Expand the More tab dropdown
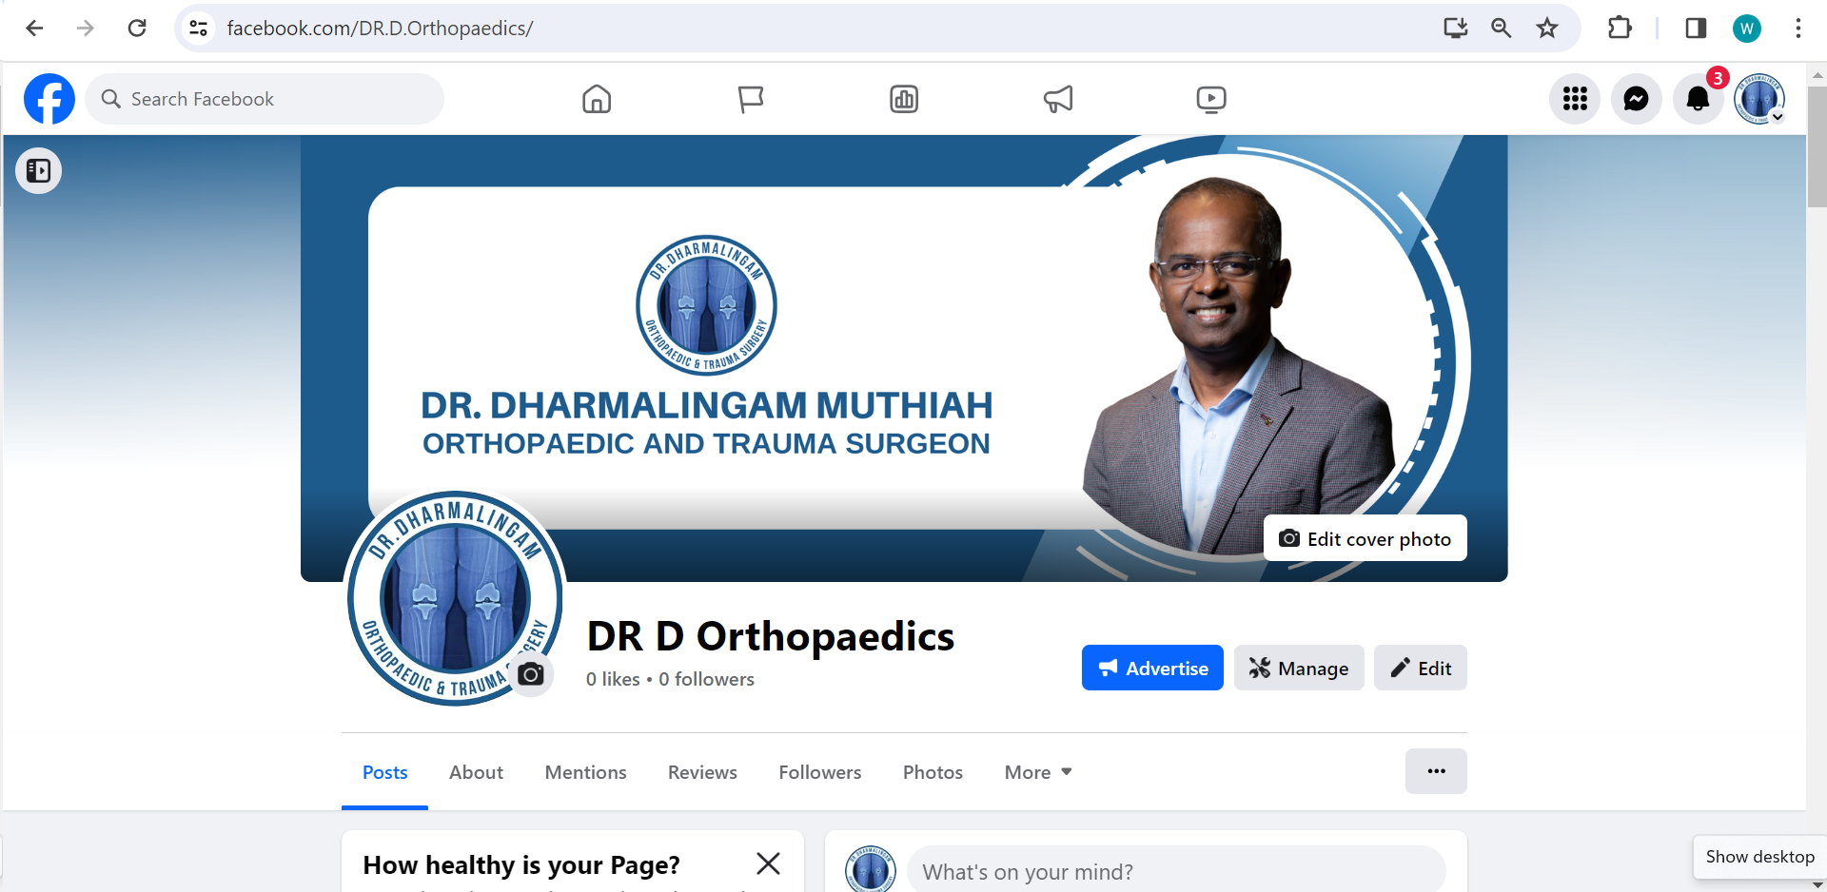The image size is (1827, 892). coord(1038,772)
